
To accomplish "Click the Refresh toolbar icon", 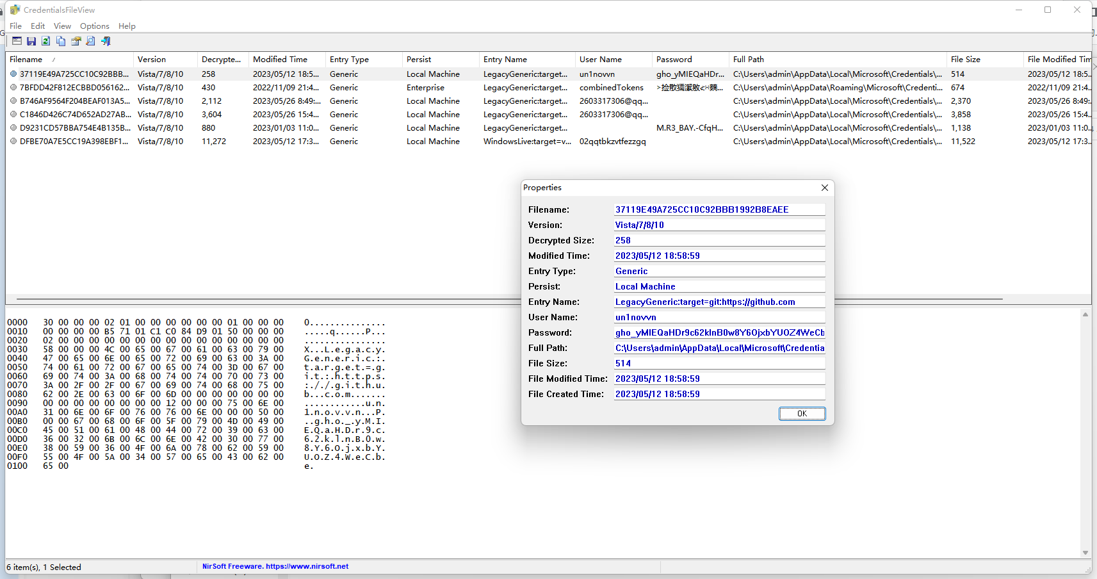I will click(46, 41).
